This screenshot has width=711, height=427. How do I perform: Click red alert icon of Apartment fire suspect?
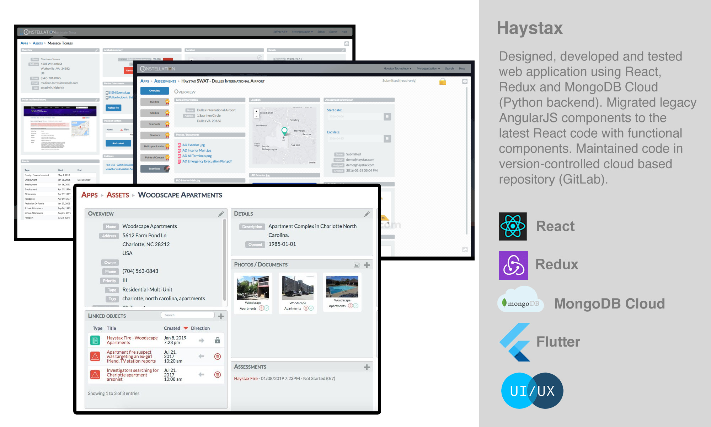point(95,356)
